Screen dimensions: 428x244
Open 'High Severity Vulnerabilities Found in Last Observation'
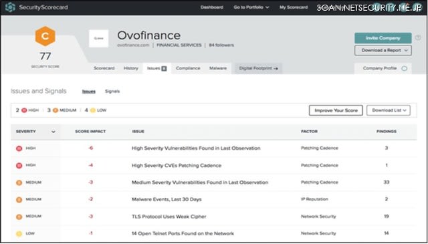(196, 148)
